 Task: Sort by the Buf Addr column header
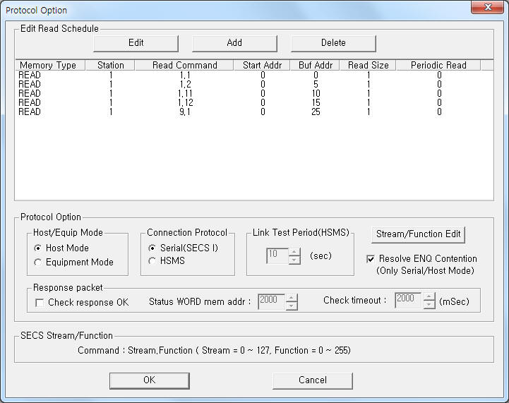[x=314, y=65]
